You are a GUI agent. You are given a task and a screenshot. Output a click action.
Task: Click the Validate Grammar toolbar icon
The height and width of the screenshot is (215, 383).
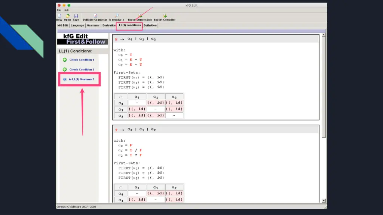(95, 16)
